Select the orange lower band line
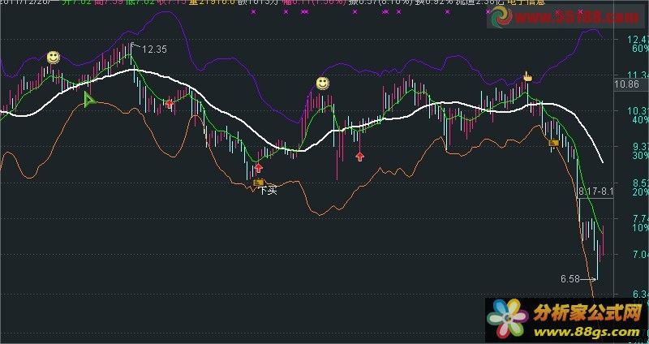This screenshot has width=649, height=344. 319,214
